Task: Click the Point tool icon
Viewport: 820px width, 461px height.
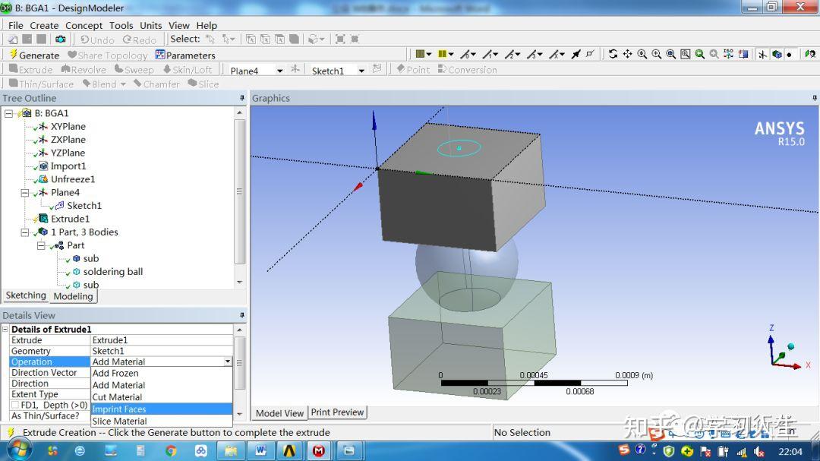Action: point(401,69)
